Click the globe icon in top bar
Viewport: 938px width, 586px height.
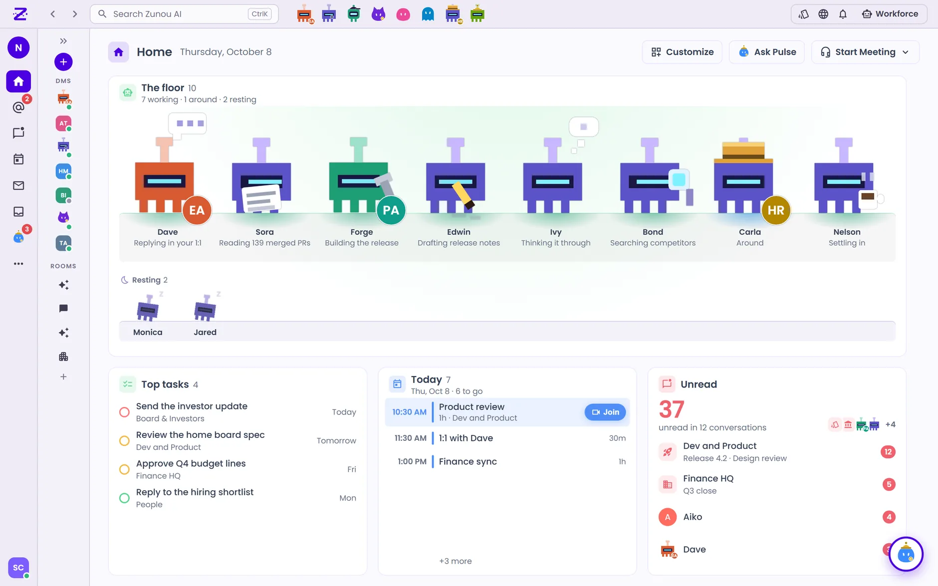click(823, 14)
